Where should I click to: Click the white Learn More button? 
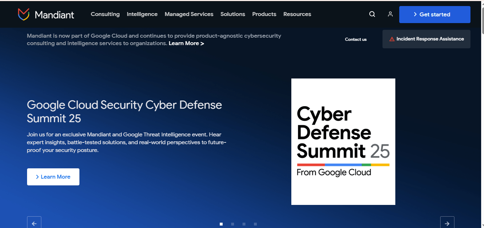[53, 177]
